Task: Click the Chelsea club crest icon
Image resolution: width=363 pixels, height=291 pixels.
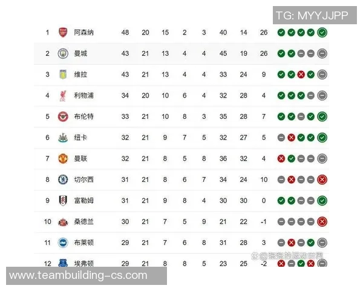Action: point(63,179)
